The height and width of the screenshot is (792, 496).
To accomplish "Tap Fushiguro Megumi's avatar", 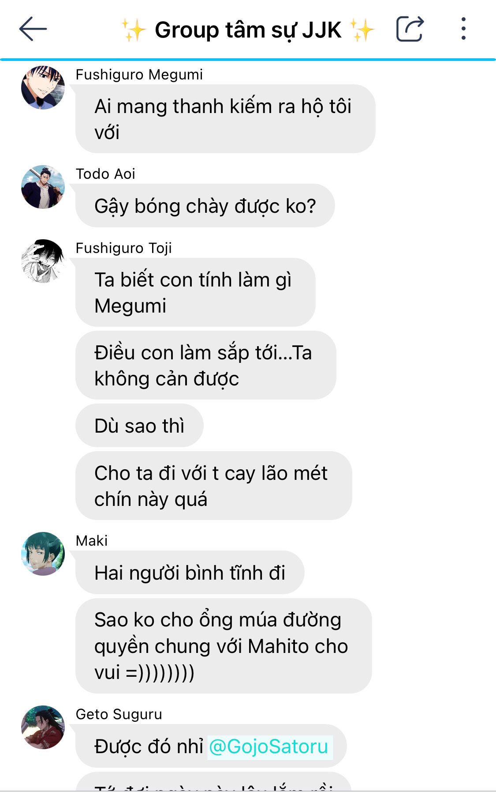I will [43, 87].
